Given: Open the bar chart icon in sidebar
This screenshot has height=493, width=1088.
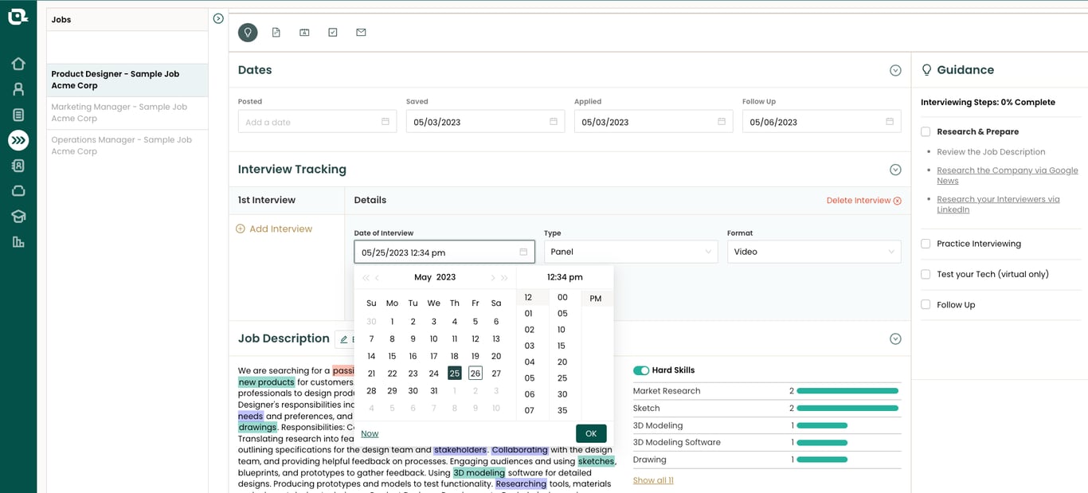Looking at the screenshot, I should click(x=18, y=242).
